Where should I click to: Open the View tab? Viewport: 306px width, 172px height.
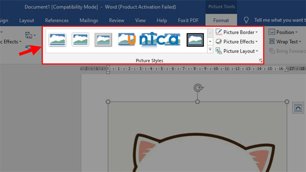point(140,20)
